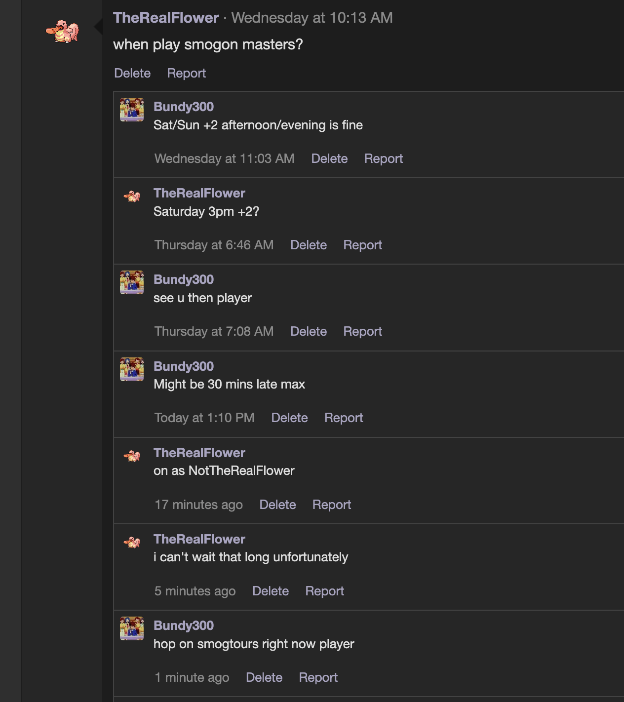Screen dimensions: 624x702
Task: Delete the 'when play smogon masters?' post
Action: [x=132, y=73]
